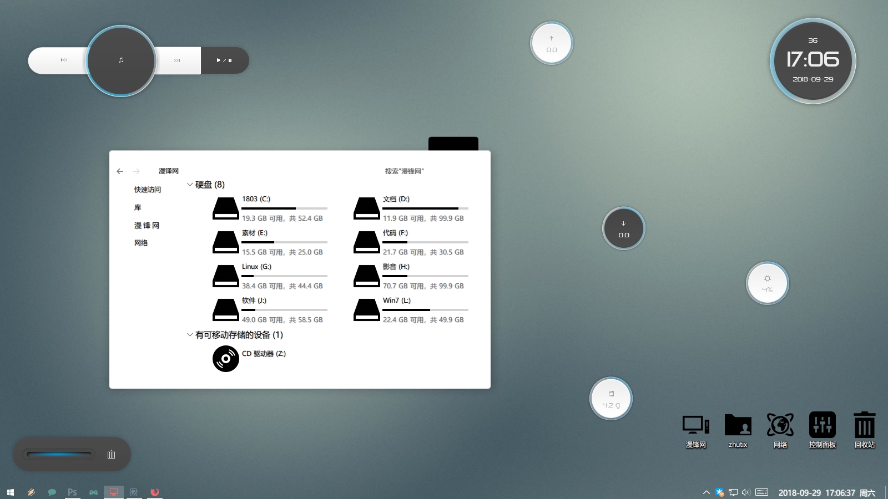888x499 pixels.
Task: Skip to the next track
Action: (177, 60)
